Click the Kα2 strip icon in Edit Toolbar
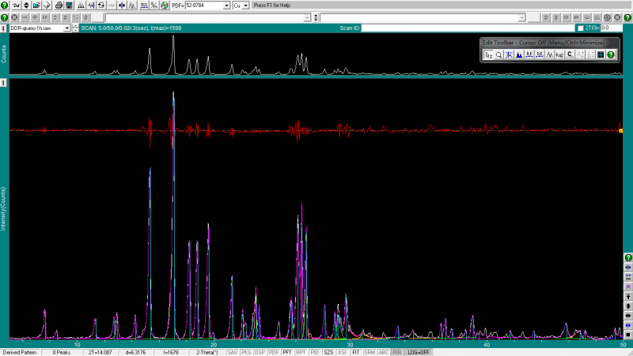 (559, 54)
